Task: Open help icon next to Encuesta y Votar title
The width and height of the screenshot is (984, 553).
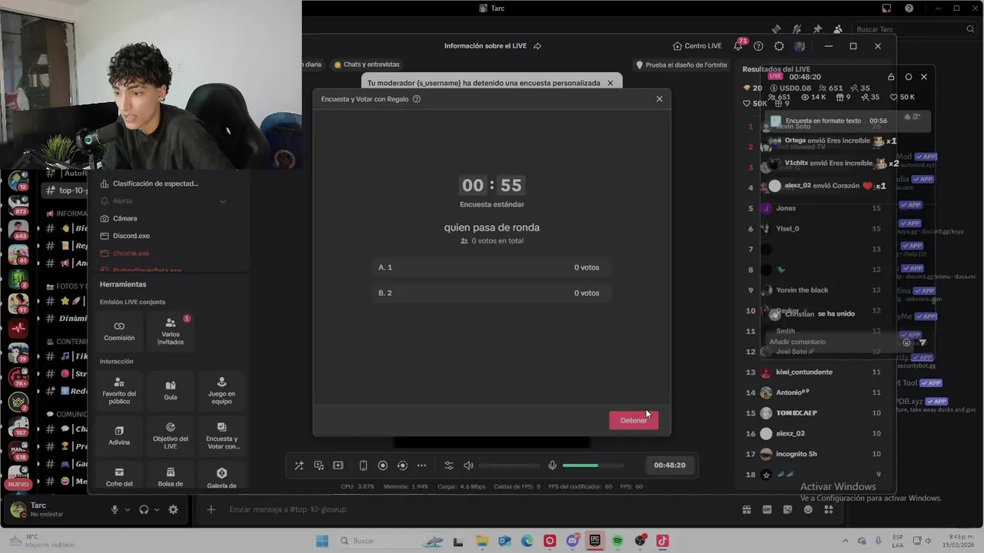Action: click(x=417, y=99)
